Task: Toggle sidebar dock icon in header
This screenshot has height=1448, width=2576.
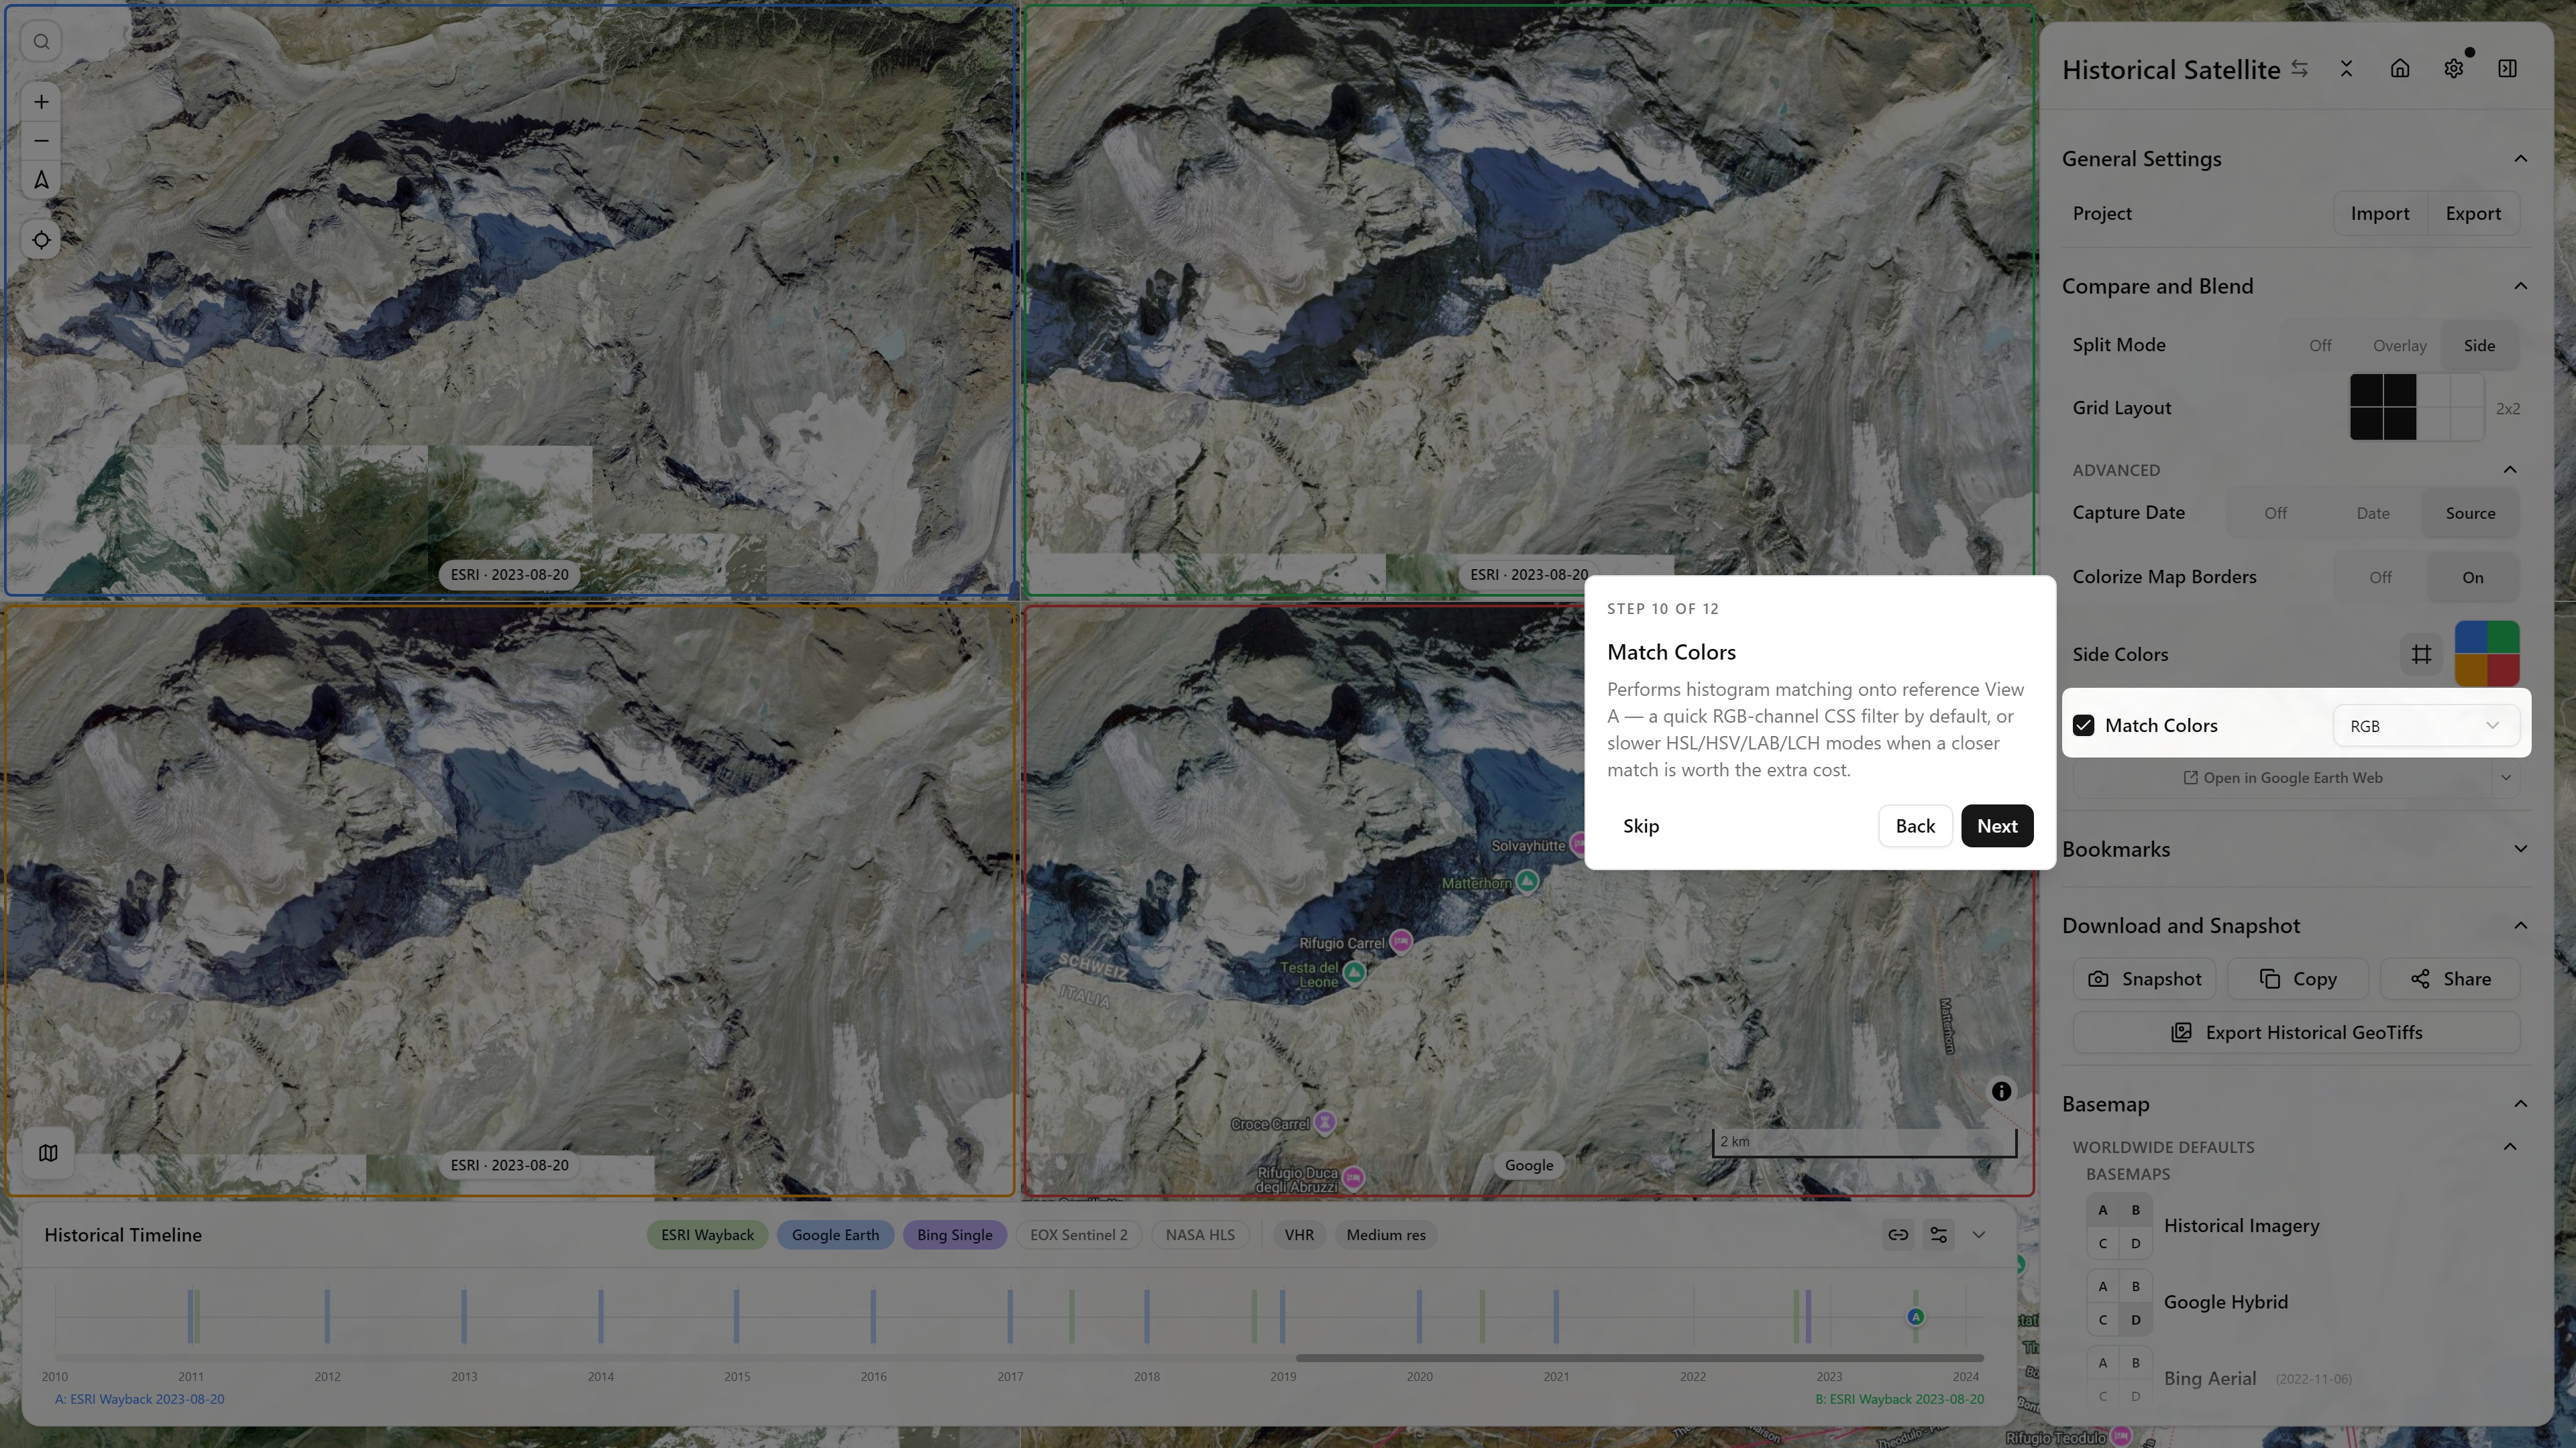Action: pos(2507,69)
